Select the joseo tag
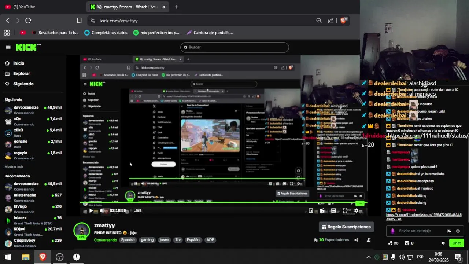The height and width of the screenshot is (264, 469). point(164,240)
